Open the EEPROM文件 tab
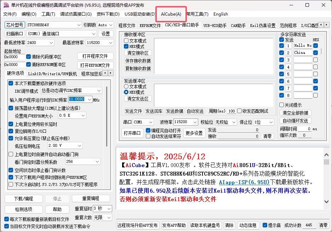The height and width of the screenshot is (232, 332). coord(150,26)
